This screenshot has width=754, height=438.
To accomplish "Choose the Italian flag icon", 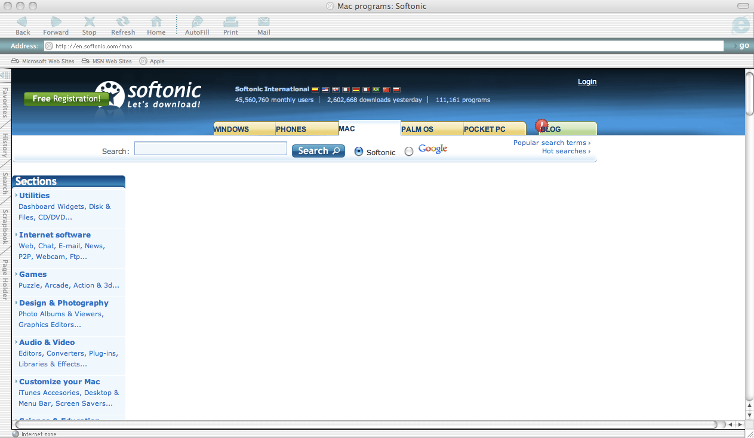I will pos(366,90).
